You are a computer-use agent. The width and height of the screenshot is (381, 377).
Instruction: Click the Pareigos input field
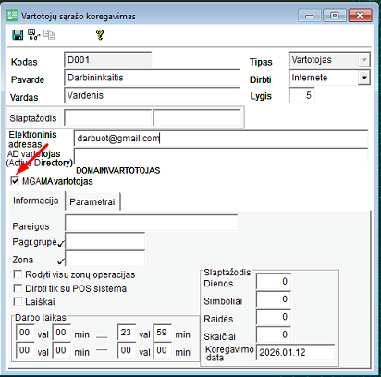[151, 223]
